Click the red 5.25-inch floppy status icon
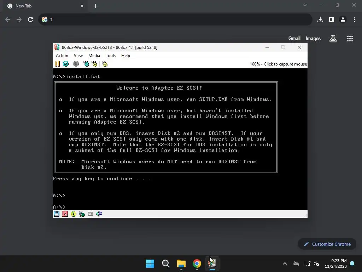This screenshot has width=362, height=272. coord(65,214)
